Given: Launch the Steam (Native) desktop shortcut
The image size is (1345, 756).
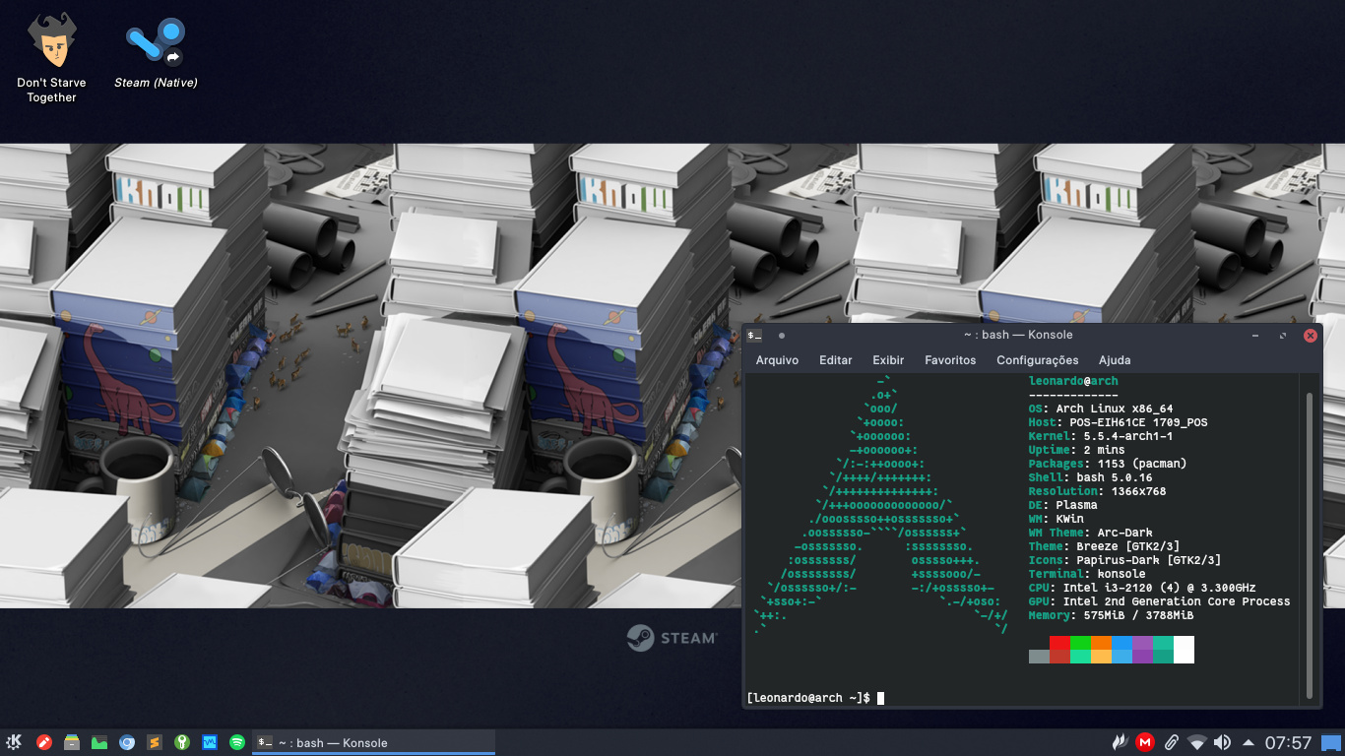Looking at the screenshot, I should click(156, 53).
